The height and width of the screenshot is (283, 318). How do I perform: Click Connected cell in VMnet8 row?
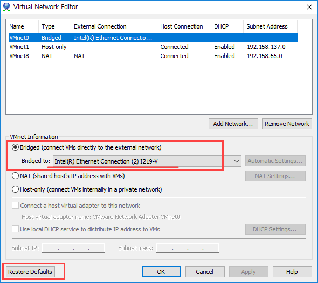[x=174, y=56]
